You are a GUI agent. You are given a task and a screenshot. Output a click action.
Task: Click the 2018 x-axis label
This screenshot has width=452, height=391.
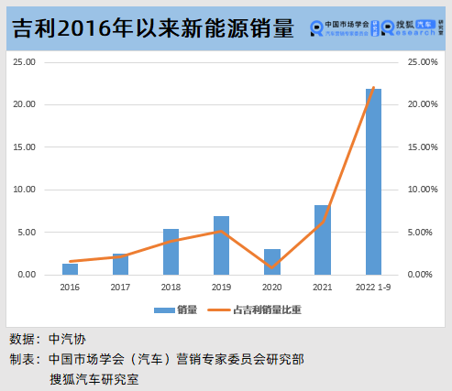pyautogui.click(x=171, y=288)
